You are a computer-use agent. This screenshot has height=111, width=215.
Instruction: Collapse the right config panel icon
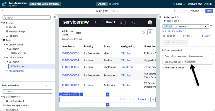point(160,17)
